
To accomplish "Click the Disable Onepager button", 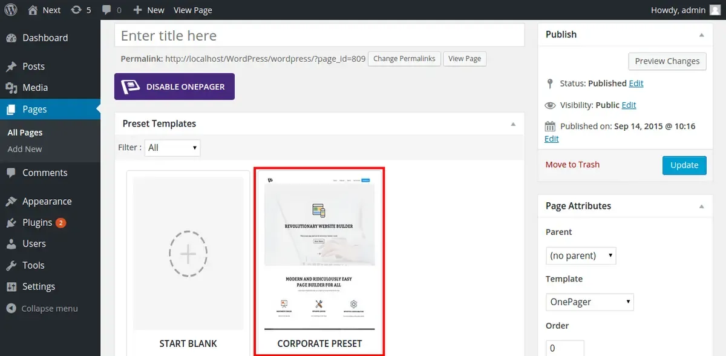I will click(174, 87).
